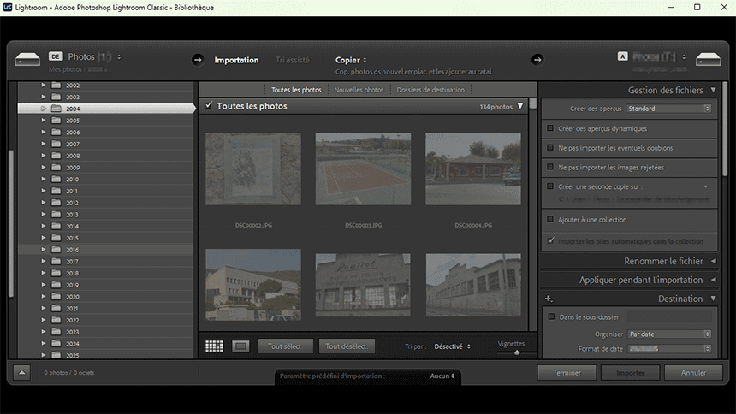Select thumbnail DSC00004.JPG
The height and width of the screenshot is (414, 736).
[472, 169]
